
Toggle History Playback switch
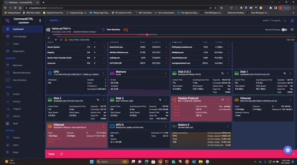tap(284, 30)
